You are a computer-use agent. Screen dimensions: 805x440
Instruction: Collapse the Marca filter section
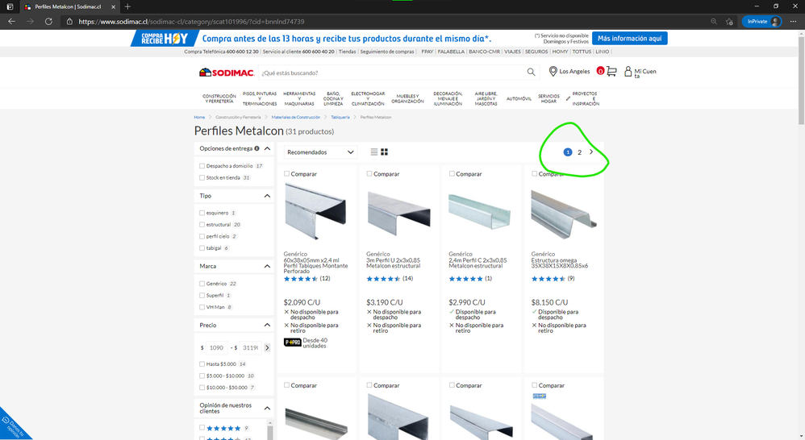tap(267, 266)
